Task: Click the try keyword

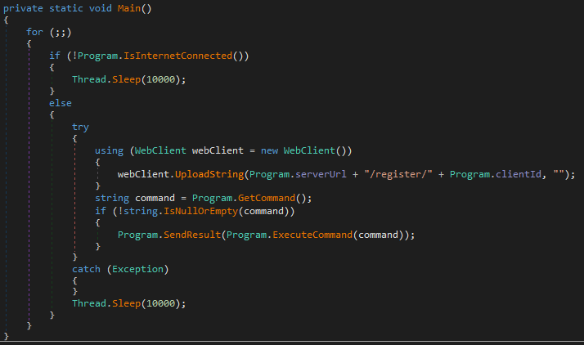Action: pos(80,127)
